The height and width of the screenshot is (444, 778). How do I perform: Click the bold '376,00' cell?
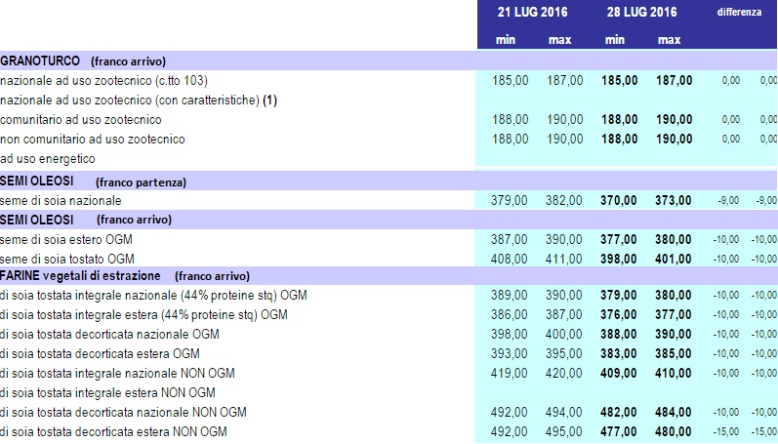point(618,314)
